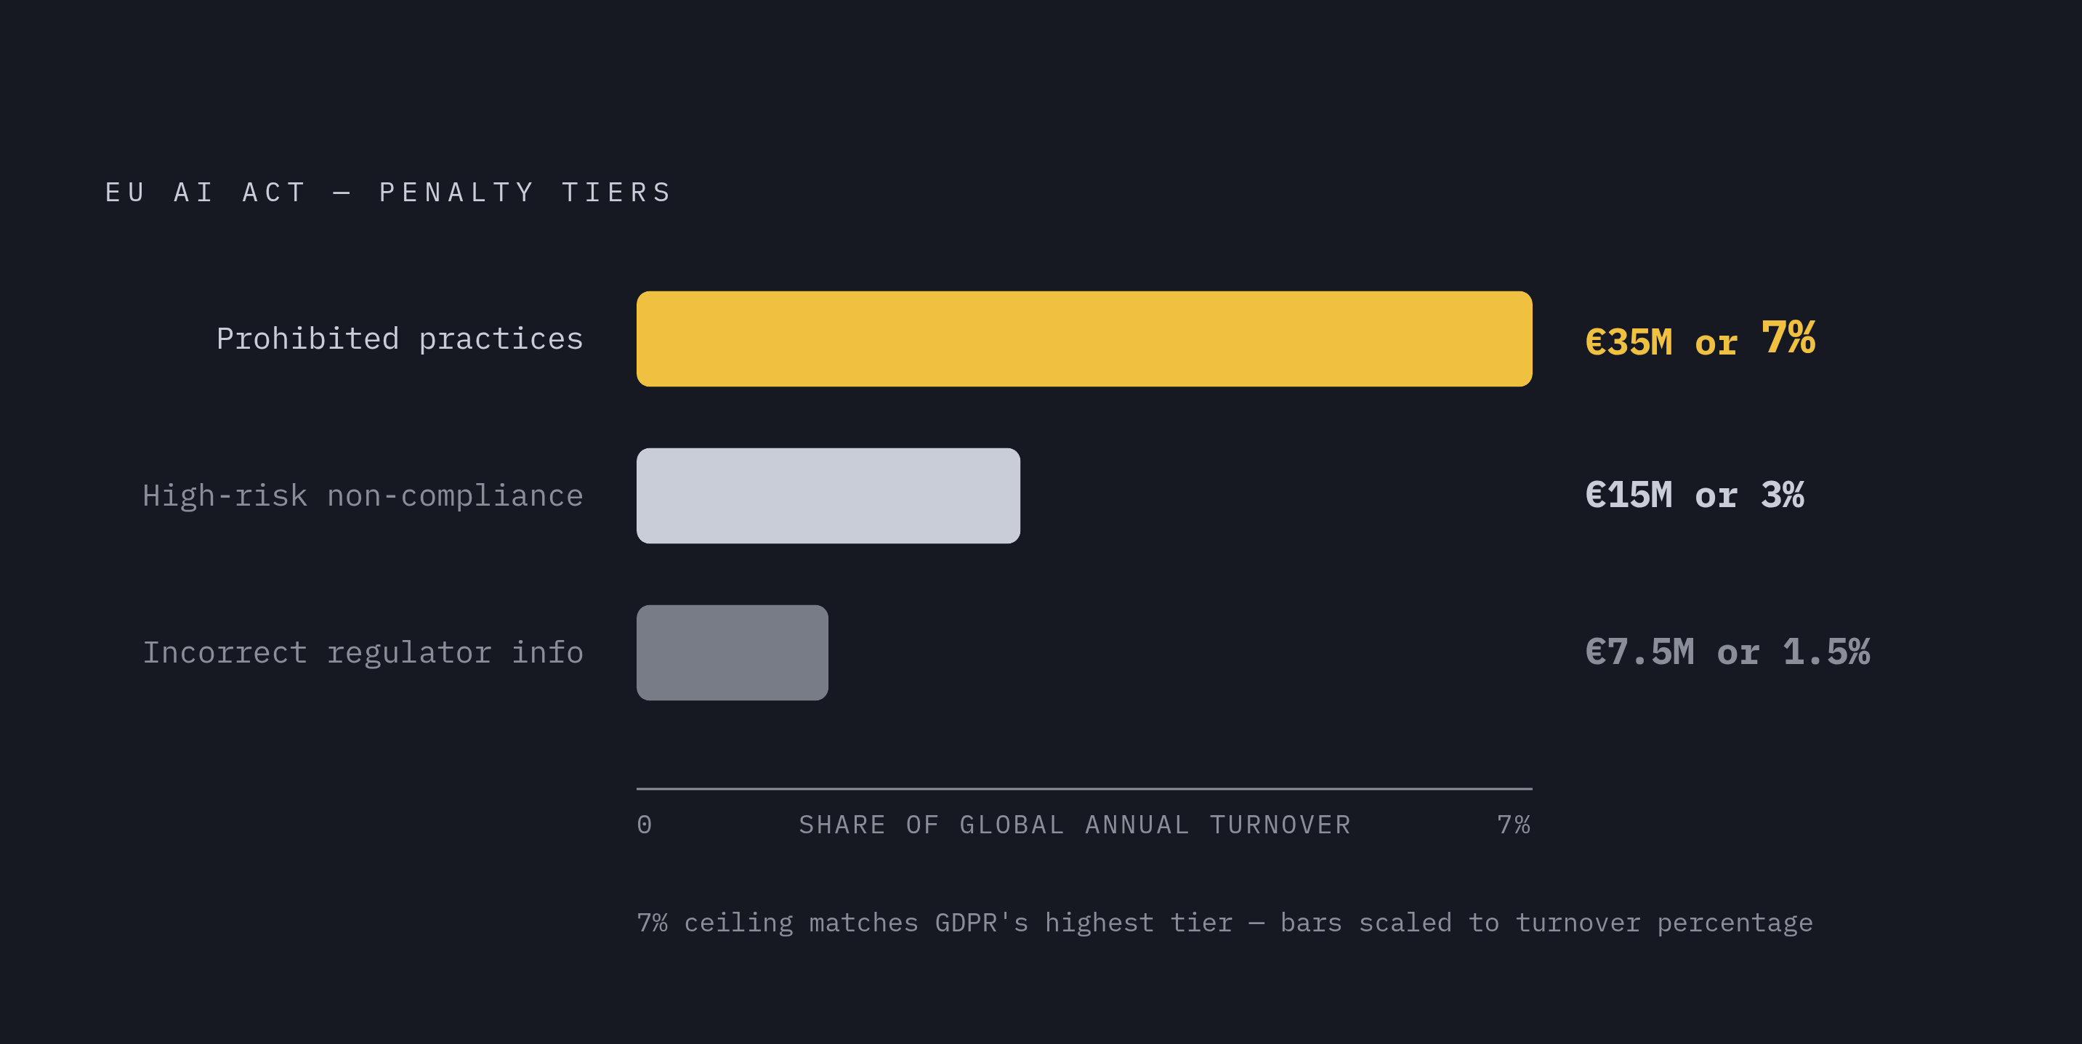Click the GDPR ceiling footnote text
Viewport: 2082px width, 1044px height.
(1224, 923)
